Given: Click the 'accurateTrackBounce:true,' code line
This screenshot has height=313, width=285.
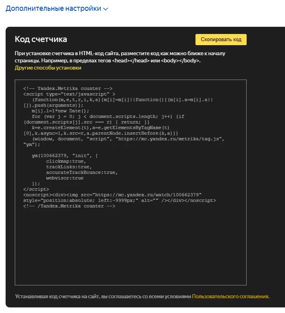Looking at the screenshot, I should (x=82, y=172).
